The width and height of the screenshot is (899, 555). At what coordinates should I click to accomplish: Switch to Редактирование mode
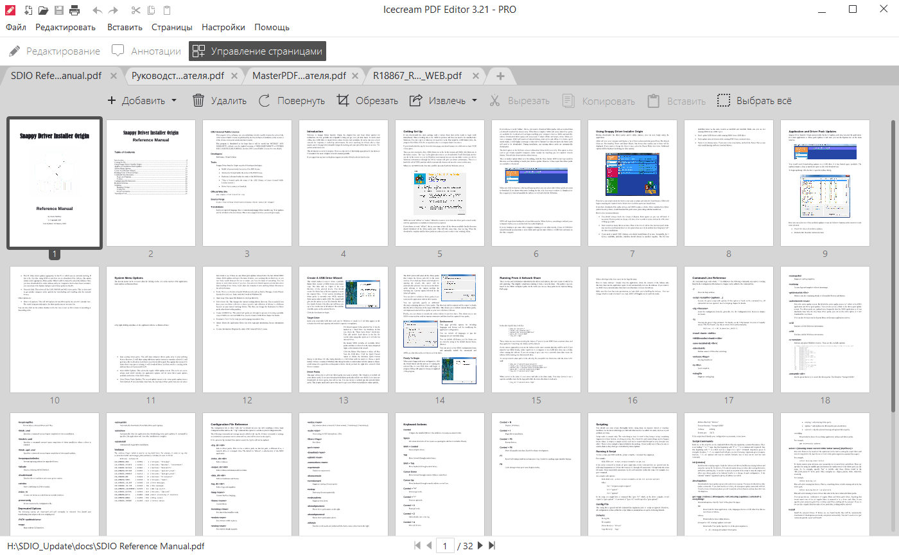(x=55, y=51)
